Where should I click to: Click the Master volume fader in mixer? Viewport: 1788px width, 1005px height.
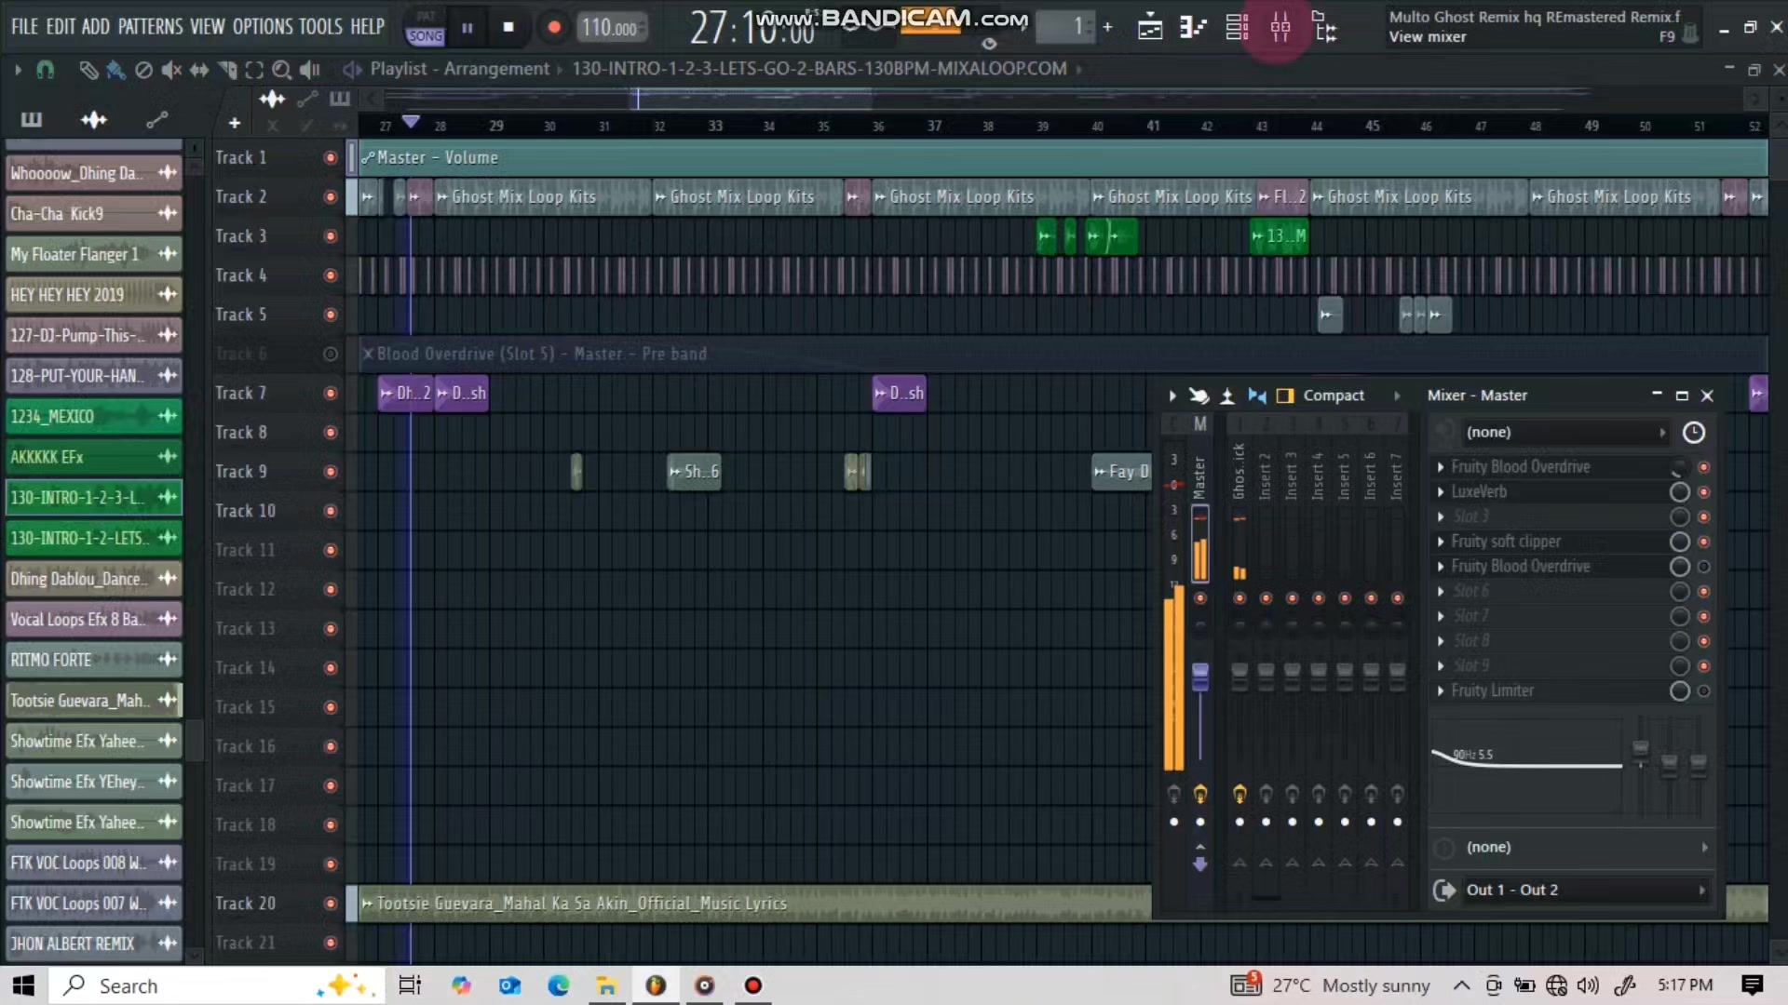[1200, 677]
